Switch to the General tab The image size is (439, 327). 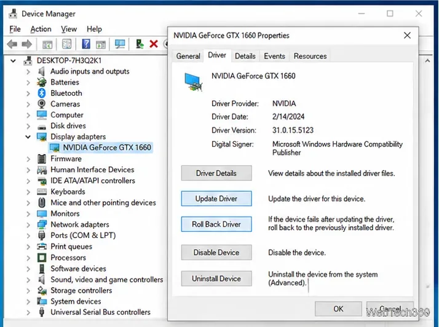point(188,56)
